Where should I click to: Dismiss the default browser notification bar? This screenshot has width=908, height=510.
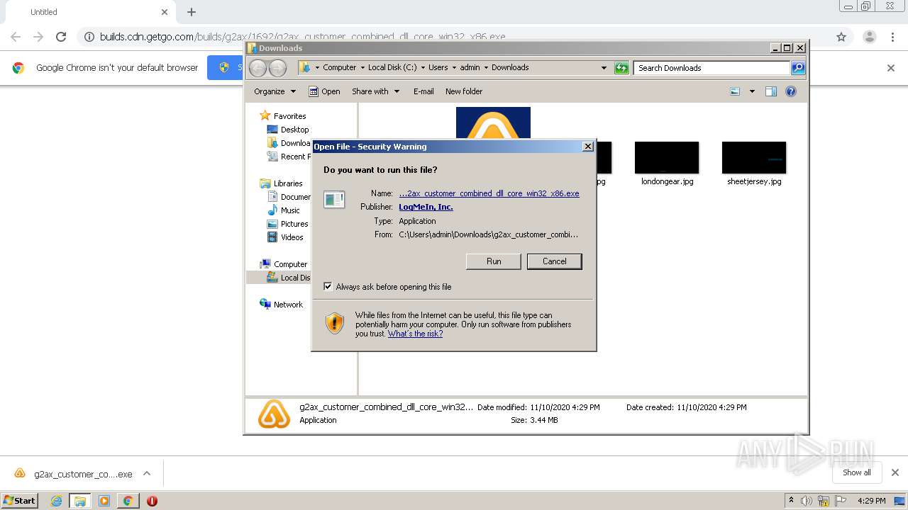[891, 68]
